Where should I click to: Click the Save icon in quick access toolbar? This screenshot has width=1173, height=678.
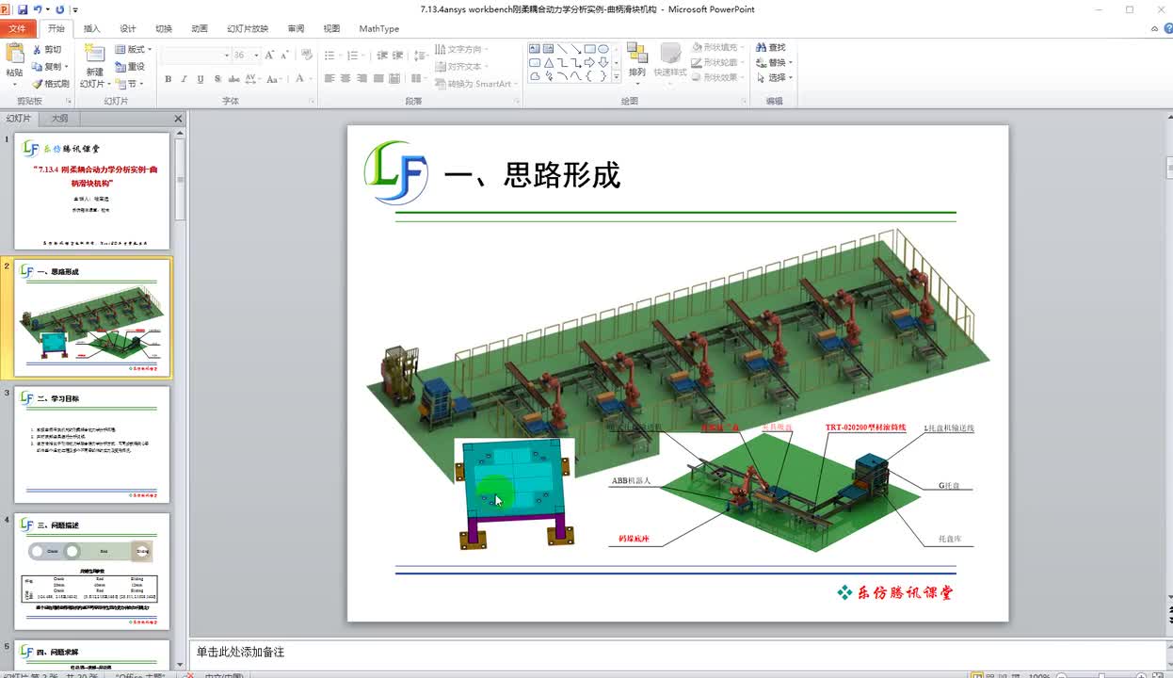click(x=23, y=9)
